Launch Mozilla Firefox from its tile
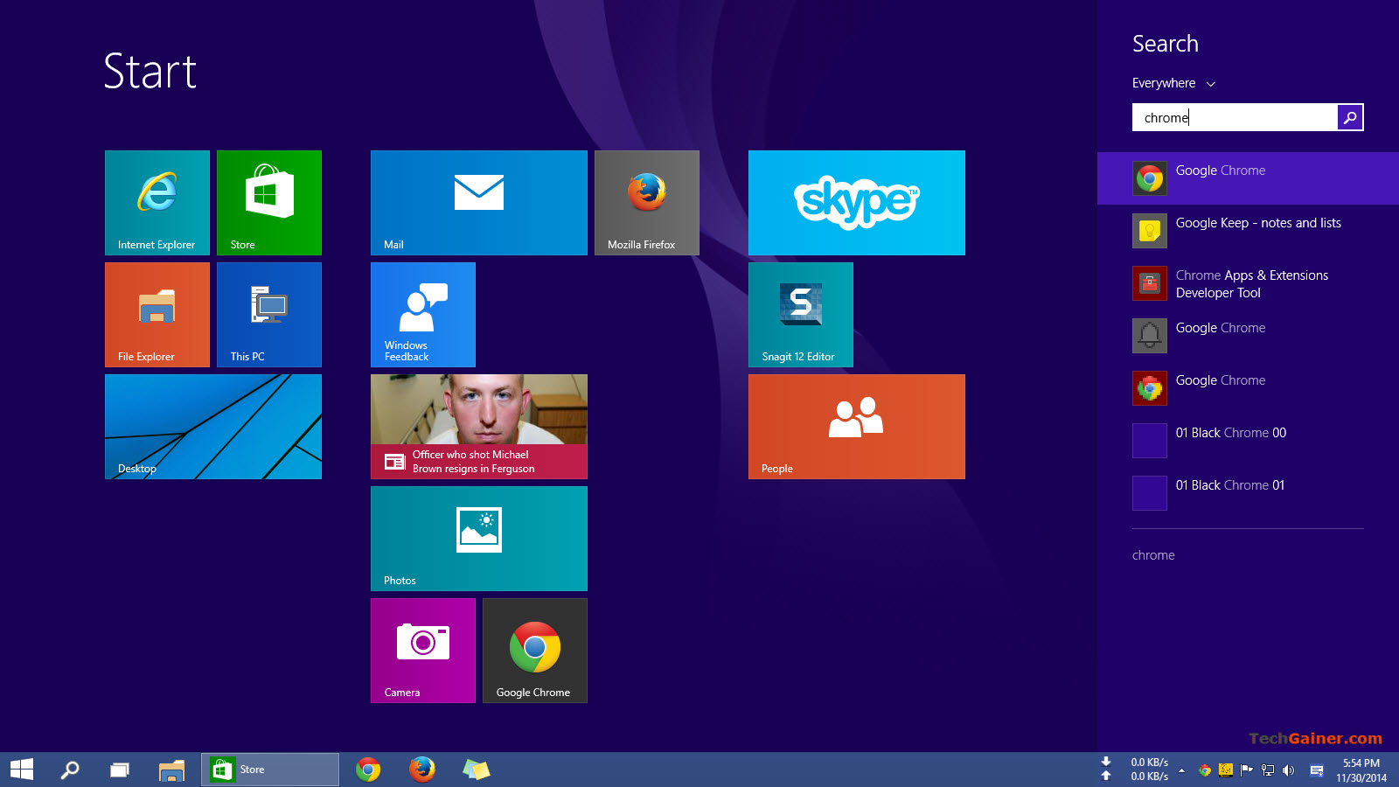This screenshot has width=1399, height=787. [x=646, y=202]
